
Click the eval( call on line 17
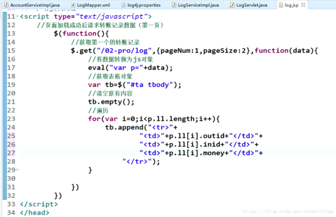(98, 68)
